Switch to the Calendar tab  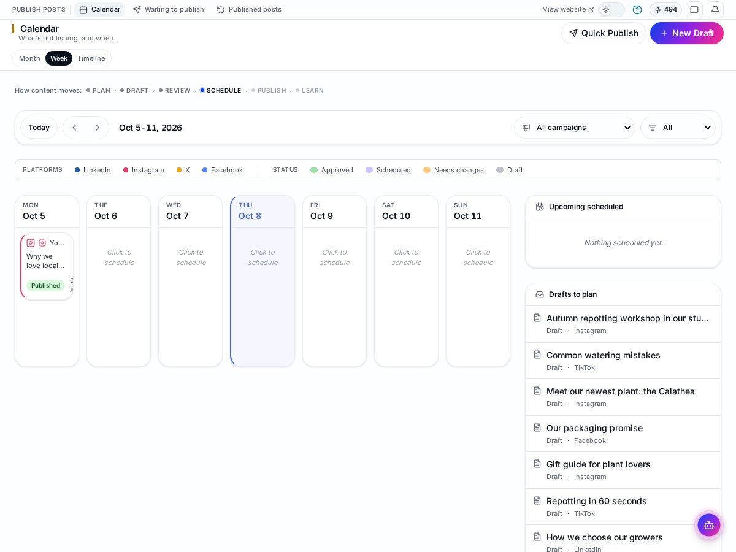(x=99, y=10)
